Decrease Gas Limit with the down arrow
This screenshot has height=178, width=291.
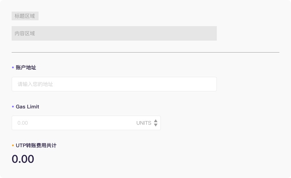pos(156,125)
